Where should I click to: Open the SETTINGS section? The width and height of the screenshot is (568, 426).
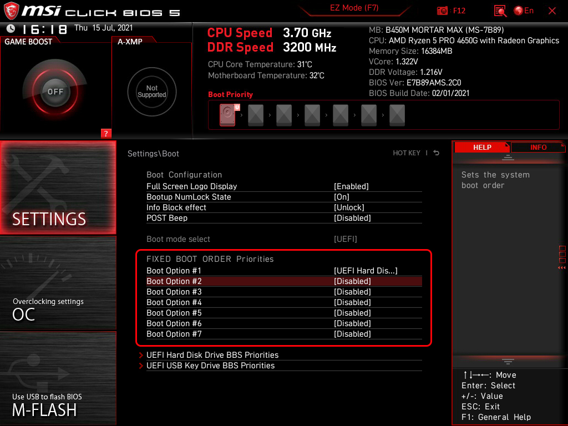[x=58, y=187]
